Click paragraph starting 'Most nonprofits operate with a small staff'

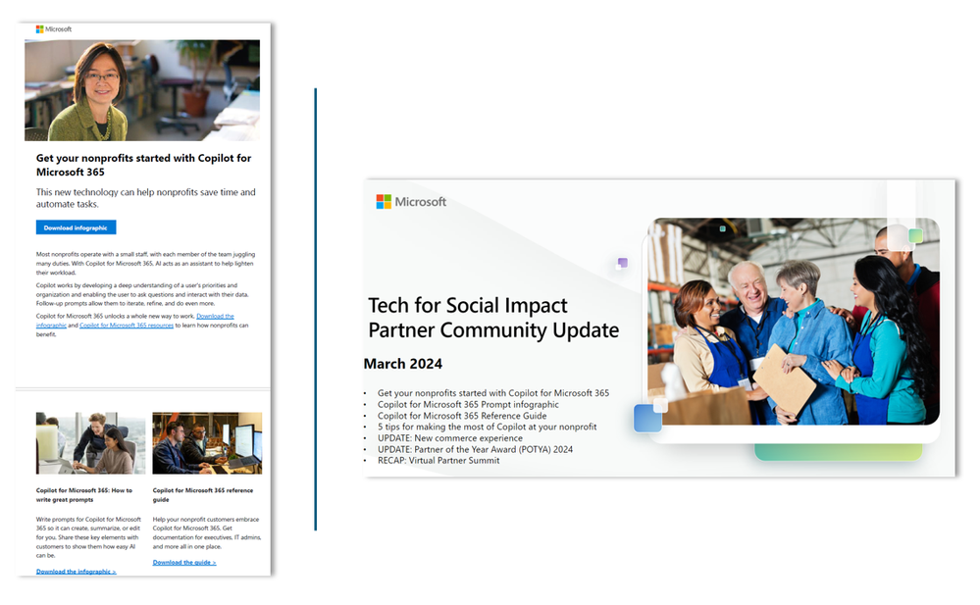point(145,263)
